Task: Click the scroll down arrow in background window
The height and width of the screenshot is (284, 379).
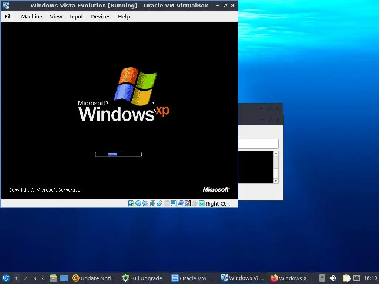Action: point(276,181)
